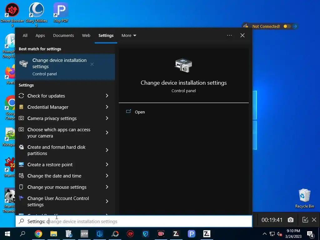
Task: Click the search box magnifier icon
Action: 21,221
